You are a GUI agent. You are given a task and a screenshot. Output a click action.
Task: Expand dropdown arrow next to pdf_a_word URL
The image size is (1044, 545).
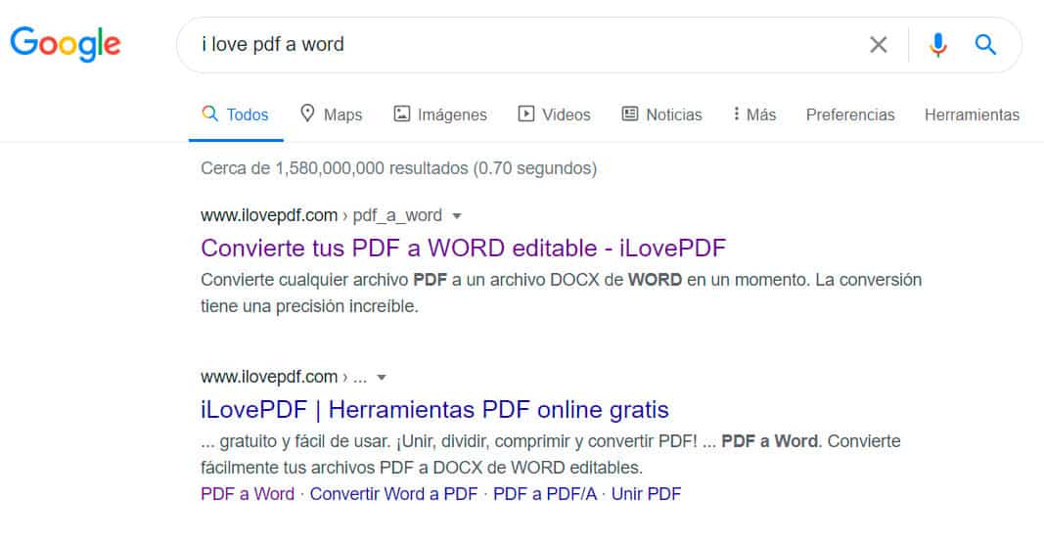pyautogui.click(x=457, y=216)
